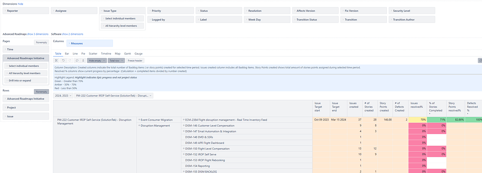This screenshot has height=173, width=482.
Task: Switch to the Gantt tab
Action: pyautogui.click(x=127, y=53)
